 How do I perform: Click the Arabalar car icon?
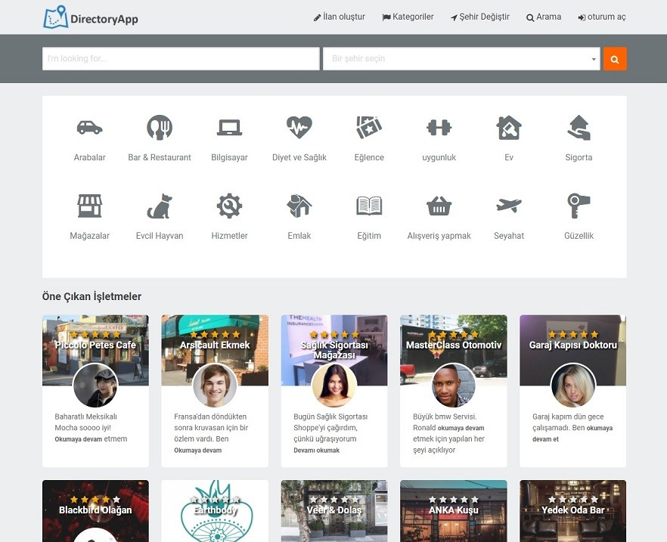tap(89, 128)
